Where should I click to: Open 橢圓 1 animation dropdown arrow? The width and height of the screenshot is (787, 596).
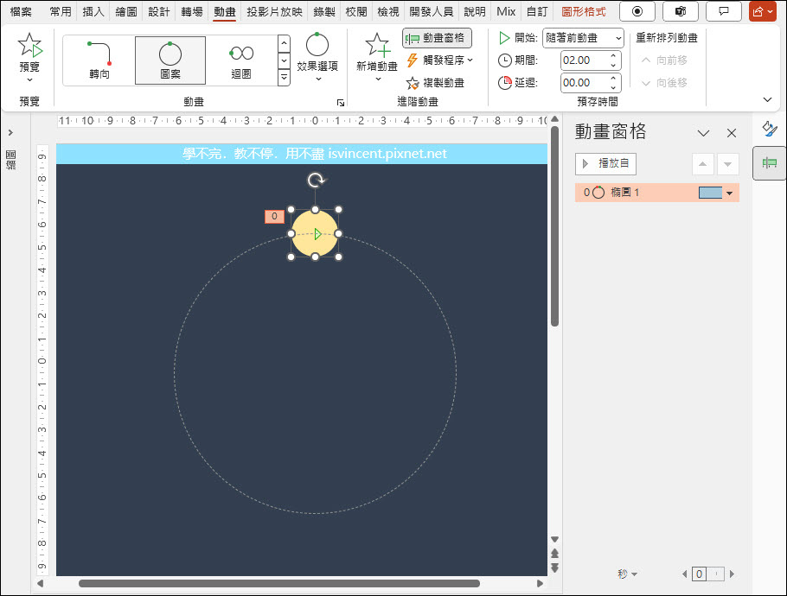coord(729,193)
